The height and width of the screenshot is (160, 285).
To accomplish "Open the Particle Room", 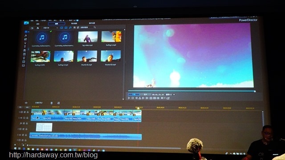I will 25,43.
